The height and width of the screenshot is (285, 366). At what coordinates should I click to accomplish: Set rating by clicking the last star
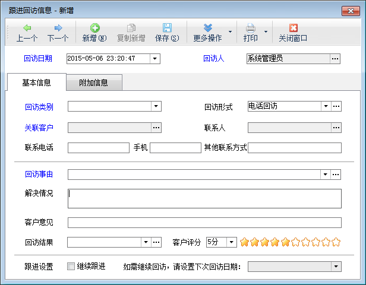tap(336, 242)
